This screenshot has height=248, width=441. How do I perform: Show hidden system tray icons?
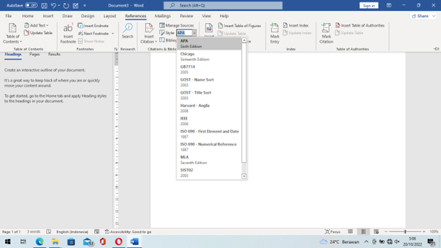pyautogui.click(x=366, y=241)
